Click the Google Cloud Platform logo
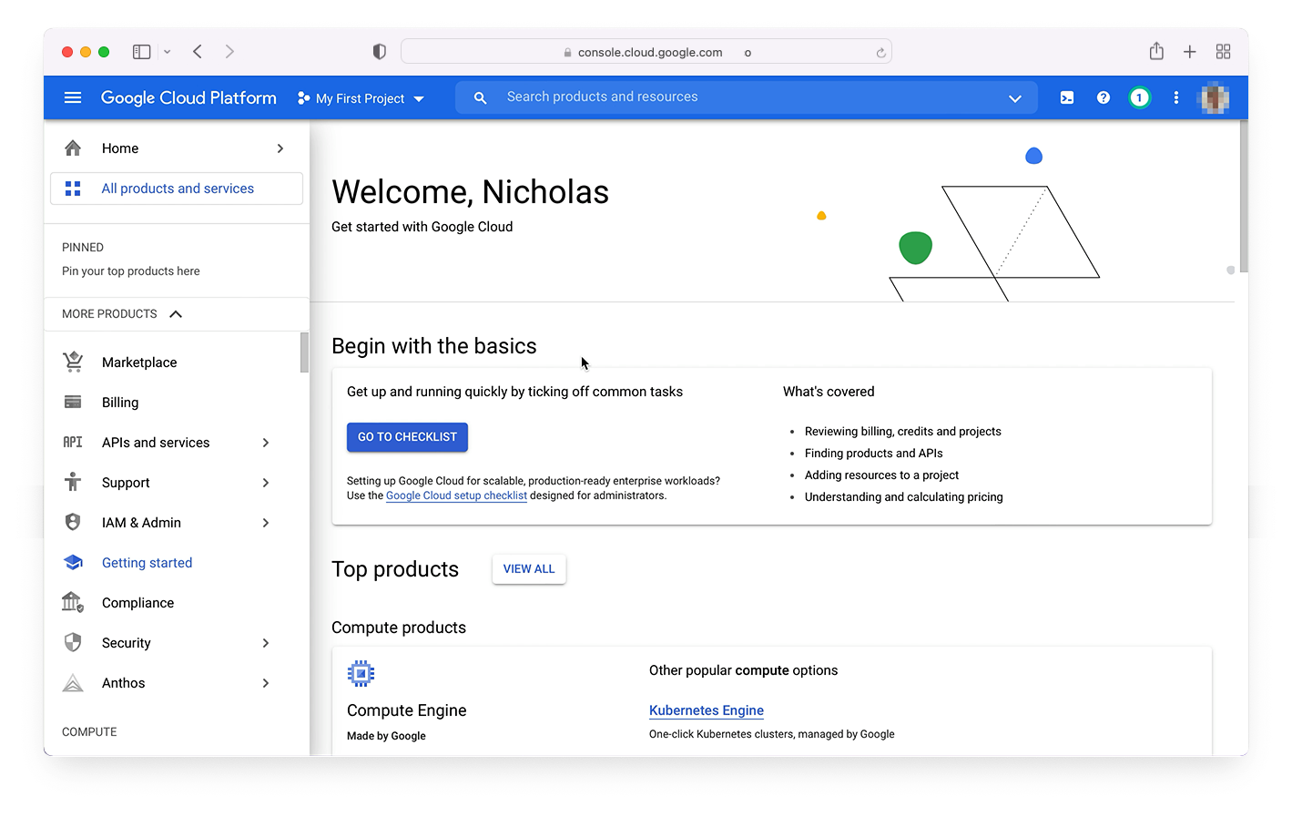 pos(188,97)
